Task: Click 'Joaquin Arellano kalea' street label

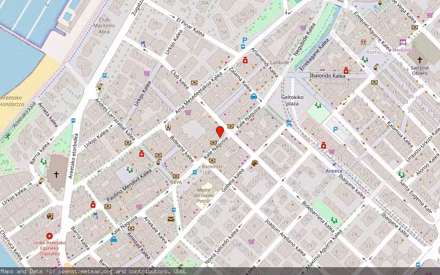Action: click(x=285, y=237)
